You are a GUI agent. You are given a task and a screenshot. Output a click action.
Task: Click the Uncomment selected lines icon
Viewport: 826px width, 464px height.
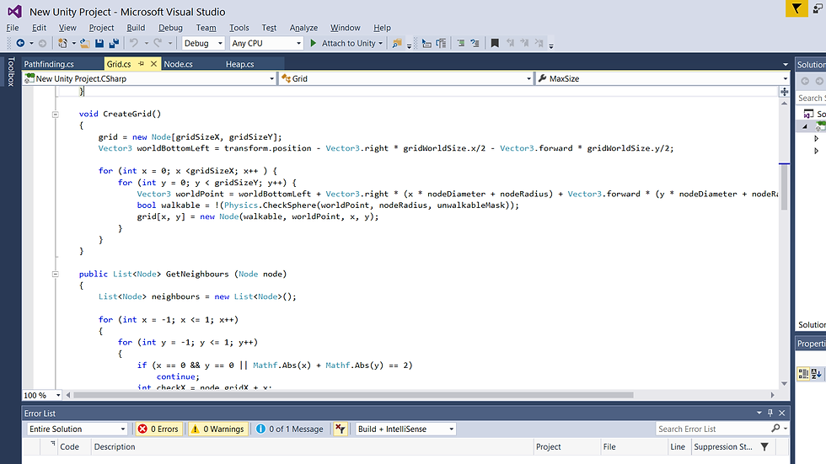coord(475,43)
